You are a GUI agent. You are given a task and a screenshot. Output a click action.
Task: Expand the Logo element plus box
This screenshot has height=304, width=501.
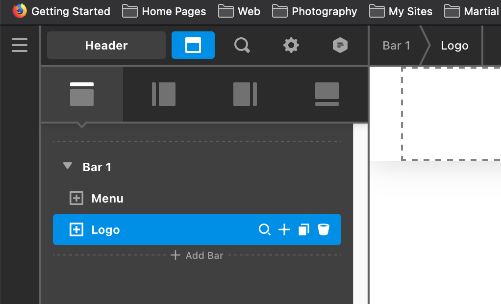point(76,229)
